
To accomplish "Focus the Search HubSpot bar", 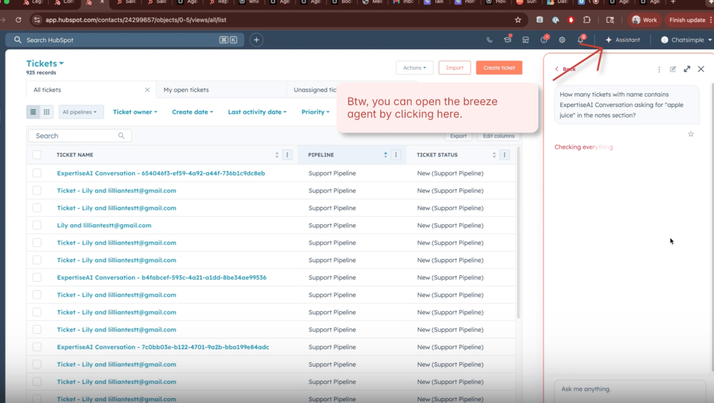I will [x=125, y=40].
